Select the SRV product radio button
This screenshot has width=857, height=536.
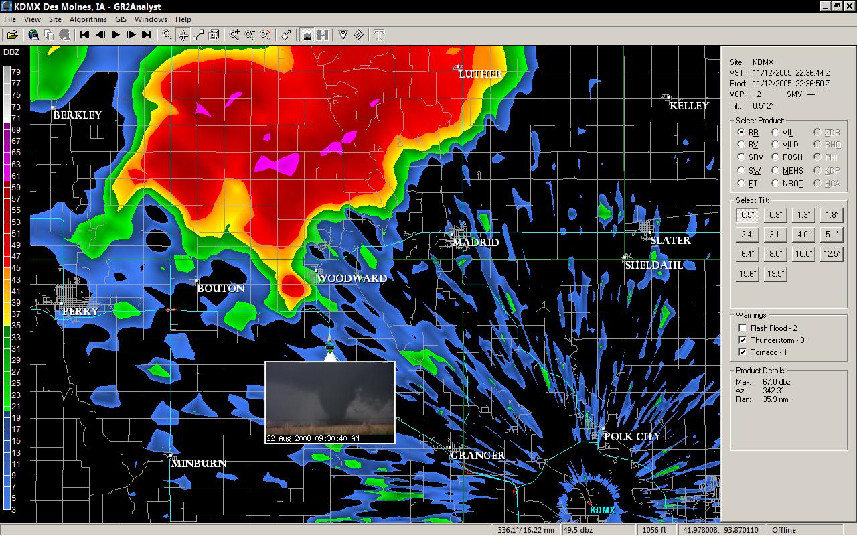[741, 157]
